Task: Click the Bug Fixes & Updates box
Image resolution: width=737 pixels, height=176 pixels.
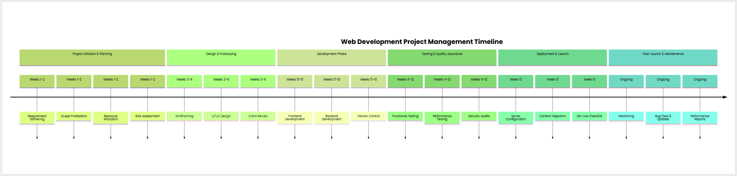Action: click(663, 118)
